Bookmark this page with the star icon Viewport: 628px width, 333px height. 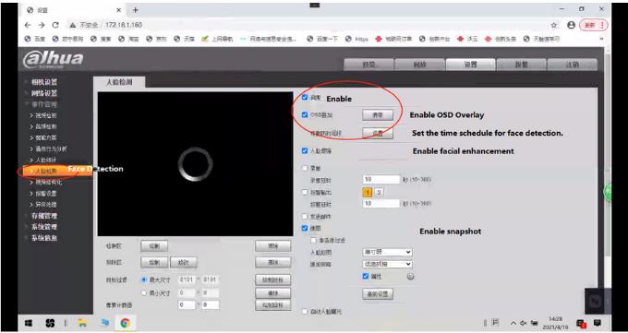point(554,25)
